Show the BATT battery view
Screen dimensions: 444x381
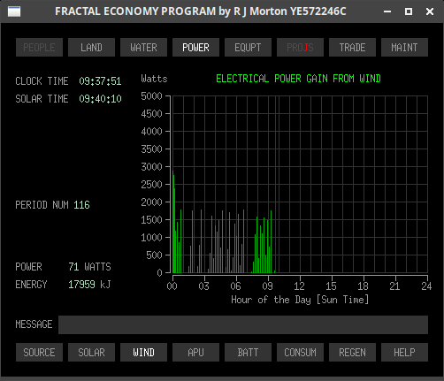(248, 352)
